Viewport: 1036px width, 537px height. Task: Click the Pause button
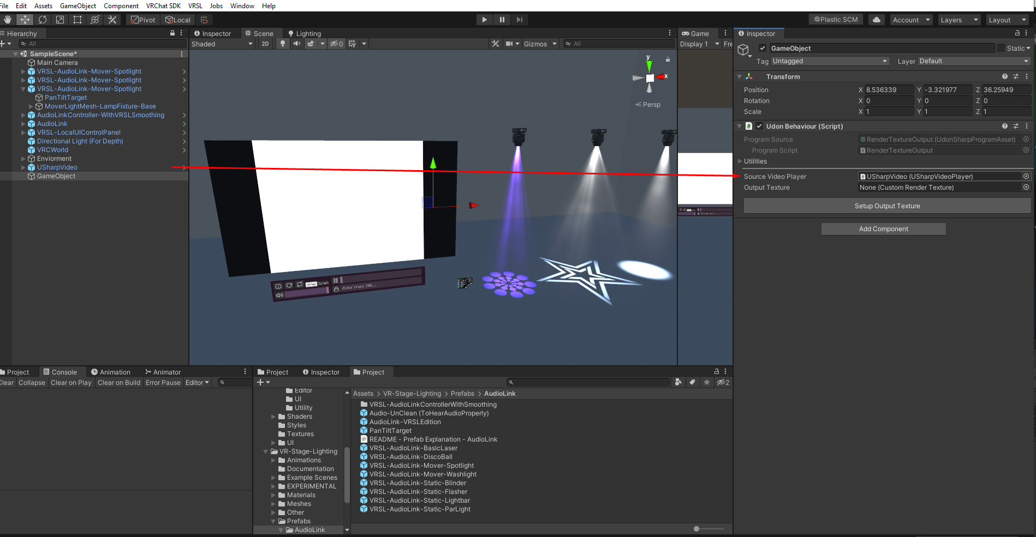502,20
